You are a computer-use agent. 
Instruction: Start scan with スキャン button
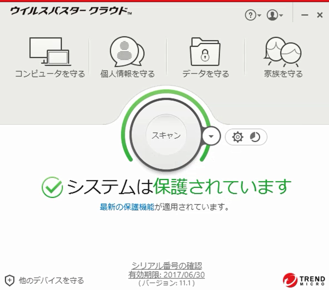point(166,135)
